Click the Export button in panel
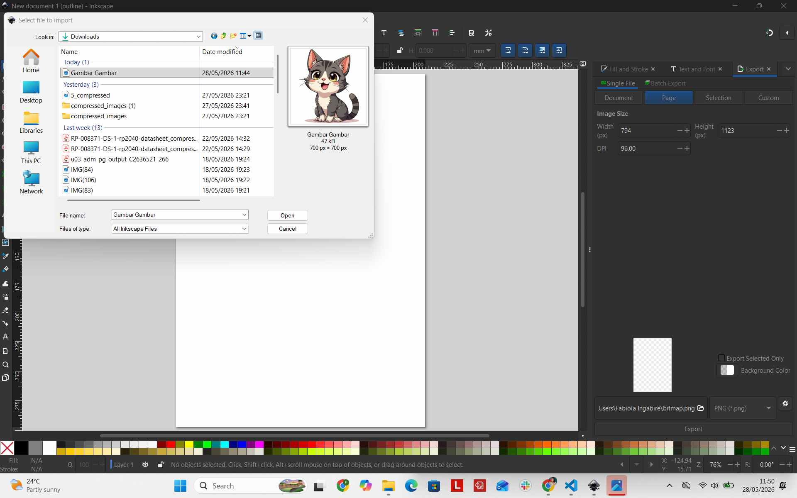This screenshot has height=498, width=797. tap(693, 429)
